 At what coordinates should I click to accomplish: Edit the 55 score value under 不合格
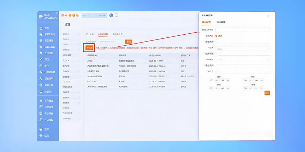point(246,88)
